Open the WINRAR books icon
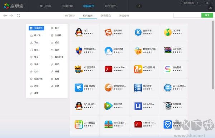Image resolution: width=215 pixels, height=138 pixels. pyautogui.click(x=168, y=50)
